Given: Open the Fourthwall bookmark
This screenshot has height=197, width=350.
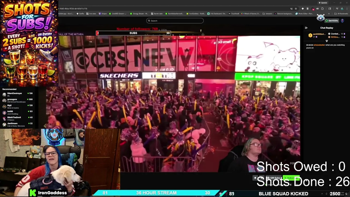Looking at the screenshot, I should pos(234,14).
